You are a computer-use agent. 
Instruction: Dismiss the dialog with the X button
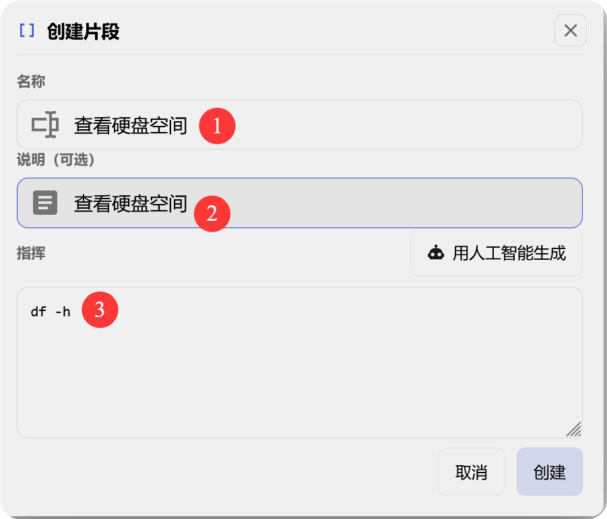point(570,31)
